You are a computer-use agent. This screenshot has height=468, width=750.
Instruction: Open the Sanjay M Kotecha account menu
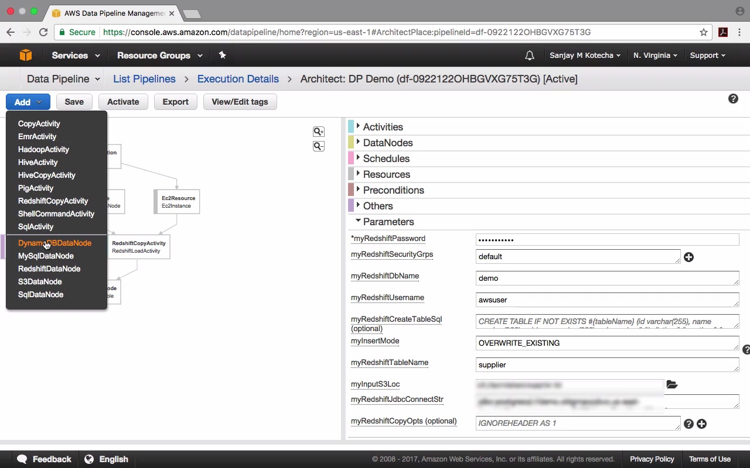[585, 56]
